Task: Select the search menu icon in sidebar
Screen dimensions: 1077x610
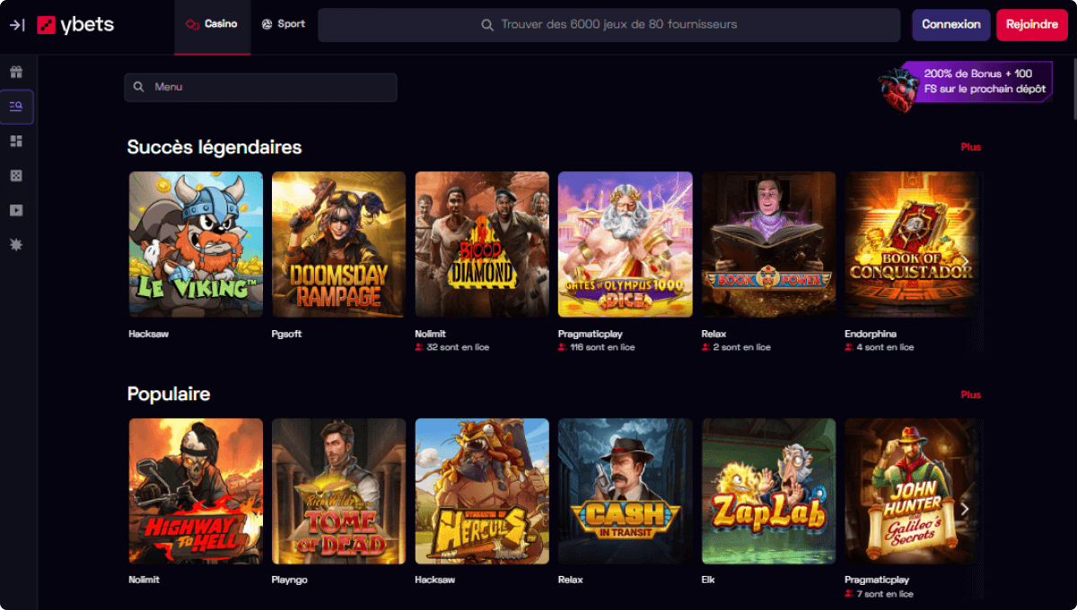Action: click(x=16, y=107)
